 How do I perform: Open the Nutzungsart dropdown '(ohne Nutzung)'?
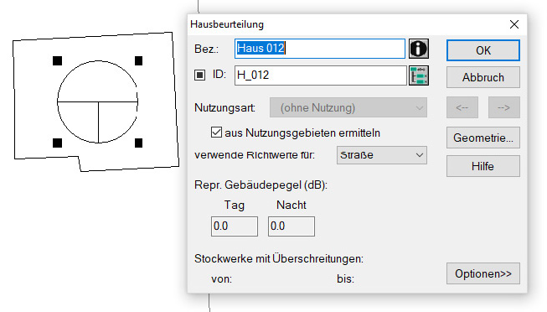pos(348,107)
